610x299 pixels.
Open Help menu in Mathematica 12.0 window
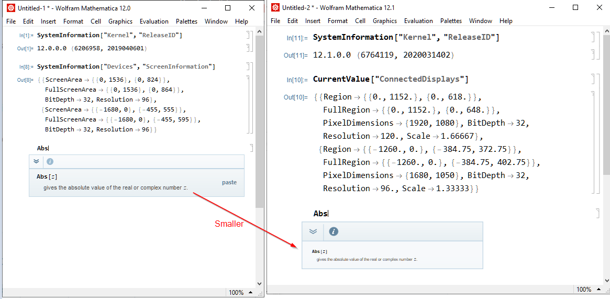click(x=241, y=21)
